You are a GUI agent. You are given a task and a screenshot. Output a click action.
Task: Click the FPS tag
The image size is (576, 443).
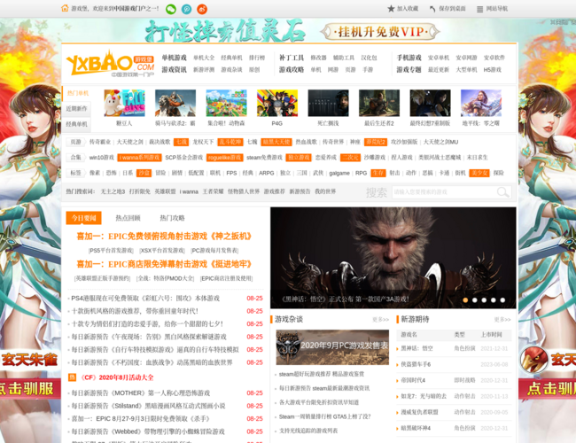click(x=231, y=173)
